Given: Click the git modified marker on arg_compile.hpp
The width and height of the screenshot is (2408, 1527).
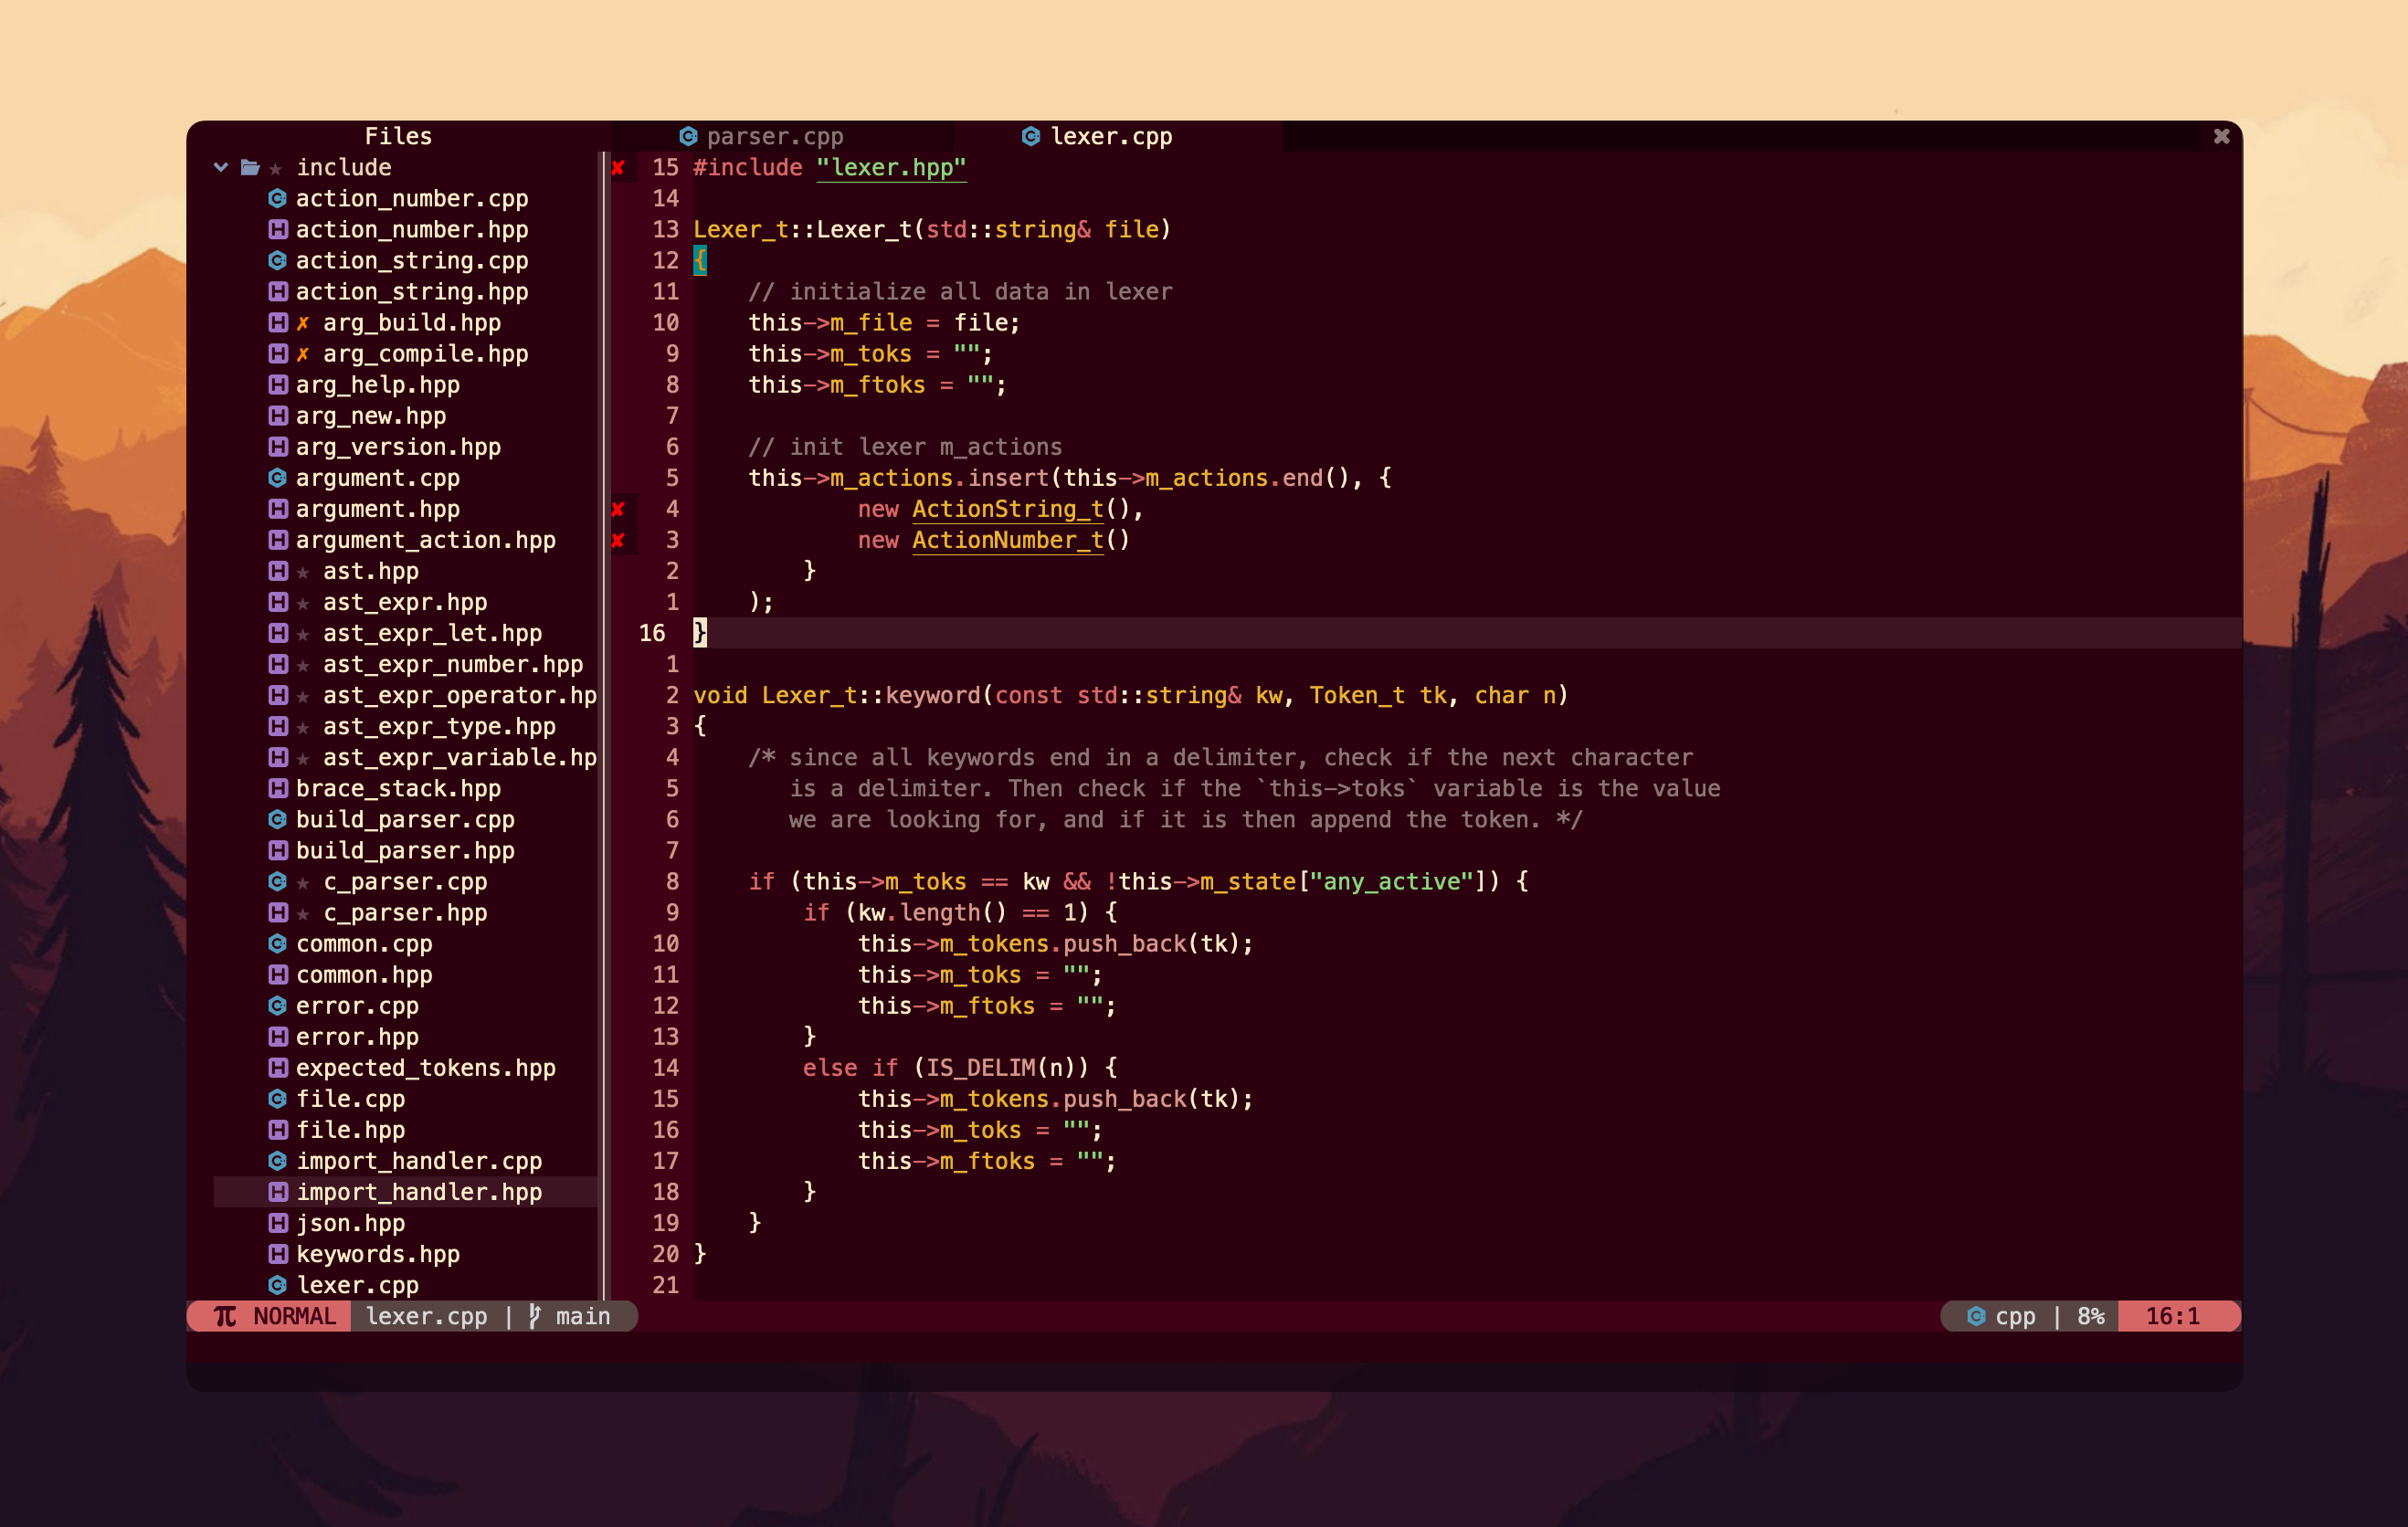Looking at the screenshot, I should [299, 351].
